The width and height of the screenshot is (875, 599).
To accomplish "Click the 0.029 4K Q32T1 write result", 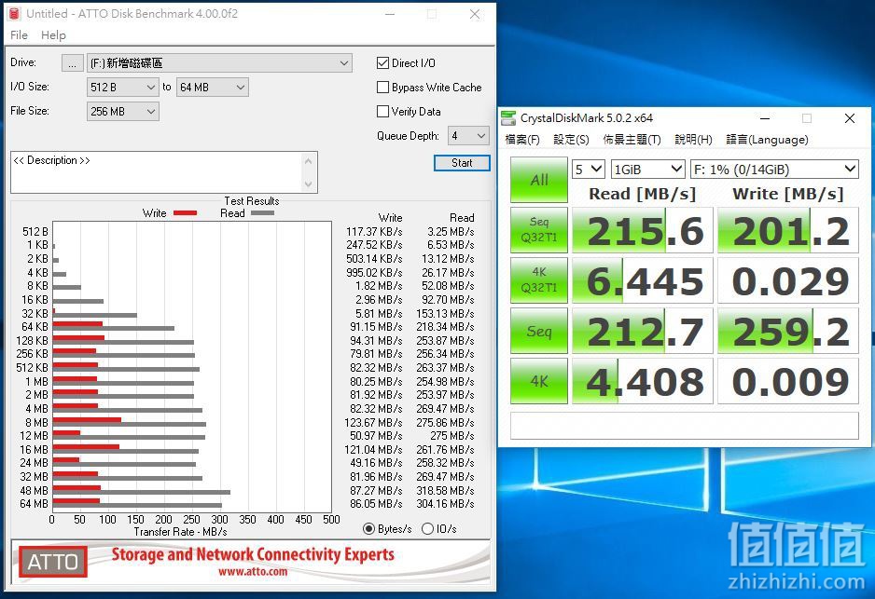I will coord(788,280).
